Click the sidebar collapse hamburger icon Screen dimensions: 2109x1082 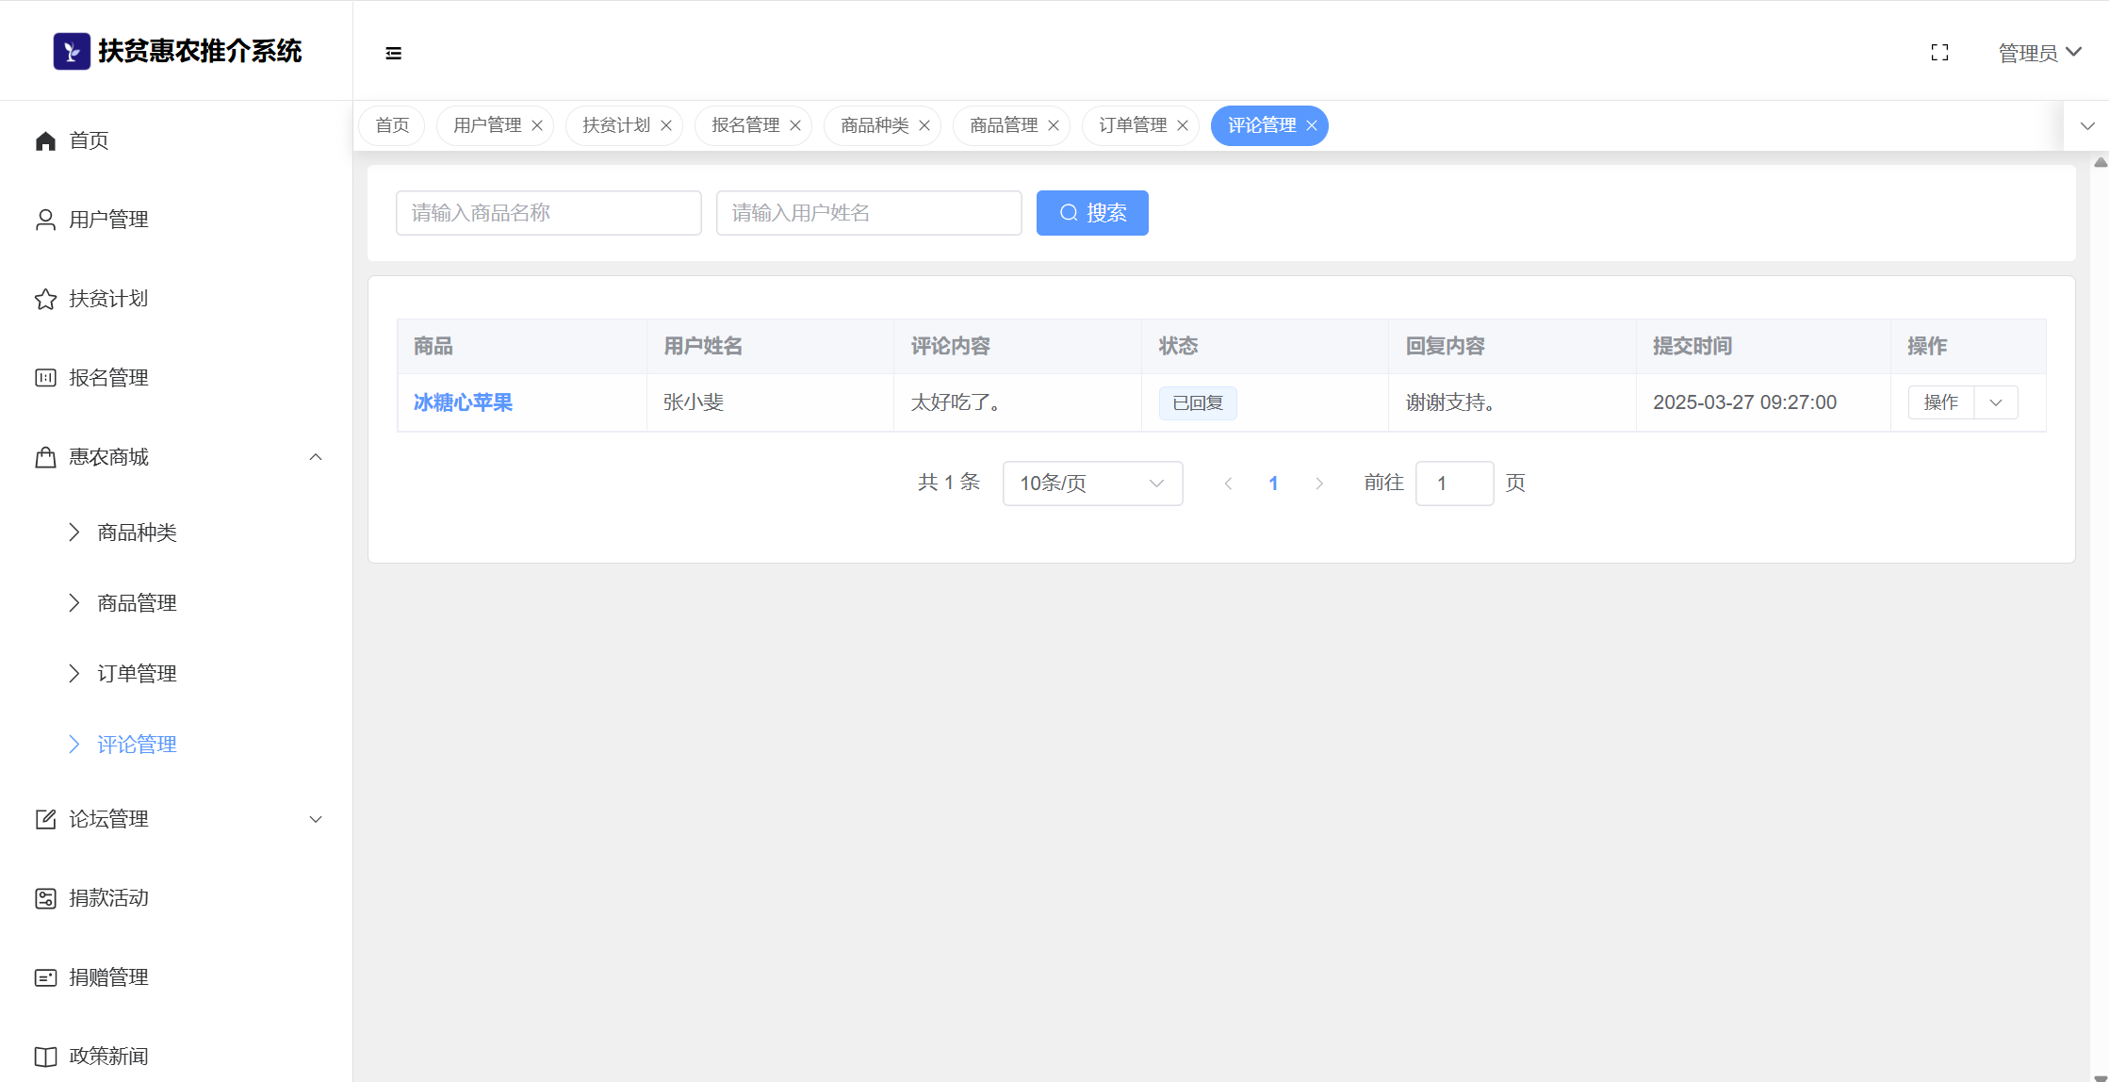tap(394, 53)
